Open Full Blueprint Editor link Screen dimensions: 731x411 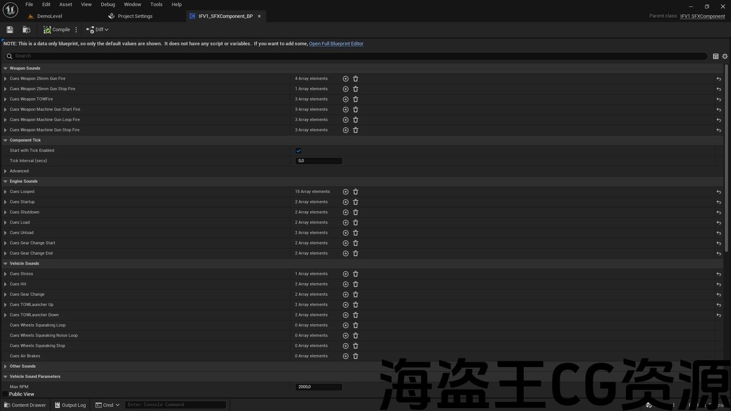pos(336,44)
